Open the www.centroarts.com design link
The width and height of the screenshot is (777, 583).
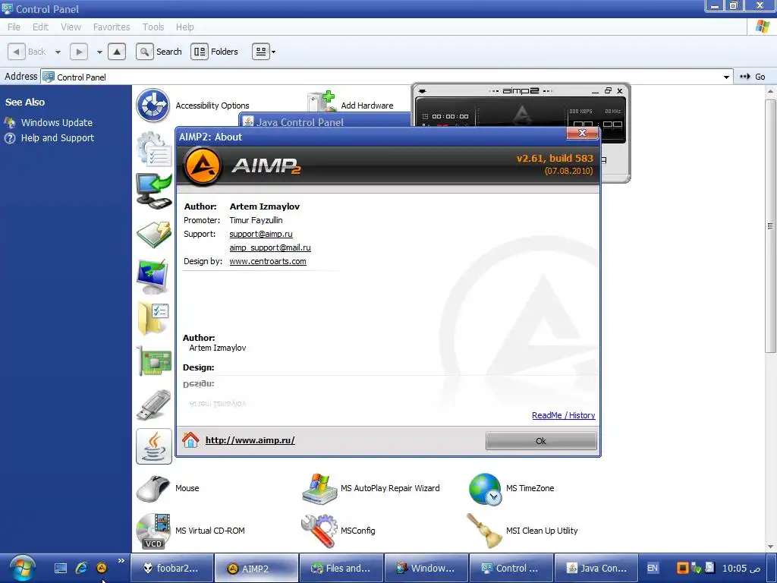268,261
